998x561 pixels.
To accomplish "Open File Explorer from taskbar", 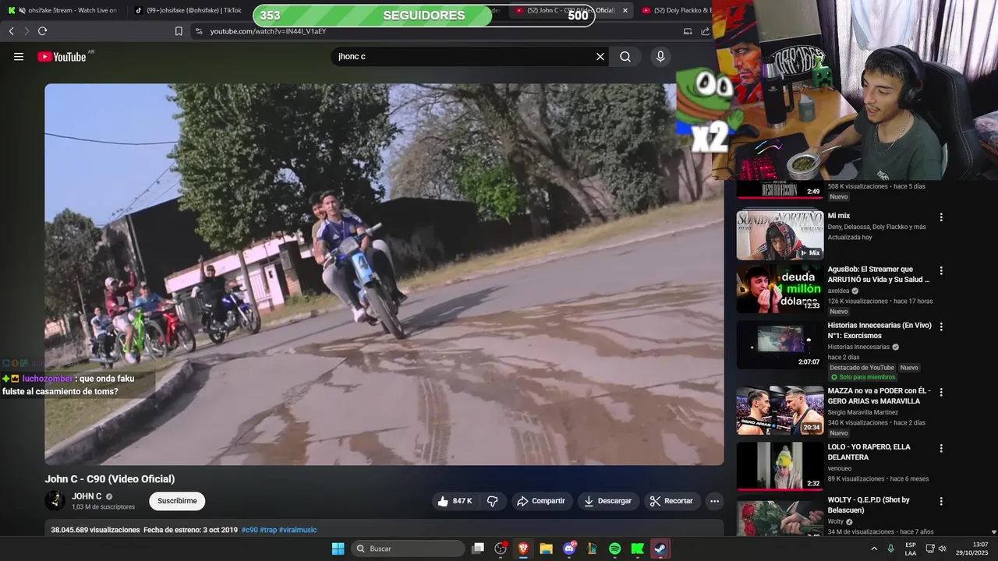I will pyautogui.click(x=546, y=549).
